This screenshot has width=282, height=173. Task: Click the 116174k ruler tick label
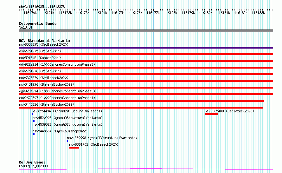(100, 13)
